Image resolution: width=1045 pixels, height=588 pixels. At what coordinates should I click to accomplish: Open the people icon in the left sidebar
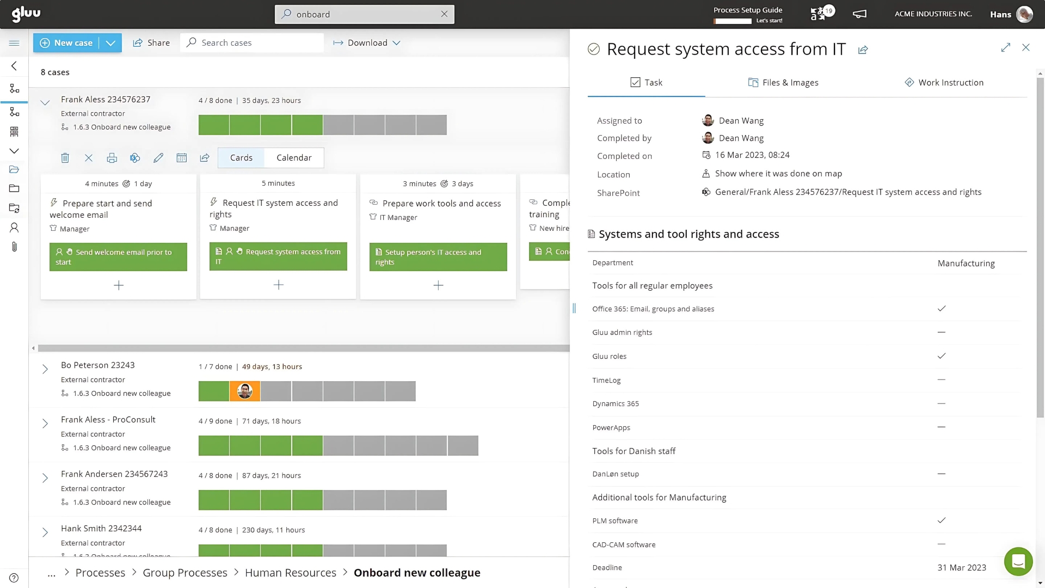point(14,228)
